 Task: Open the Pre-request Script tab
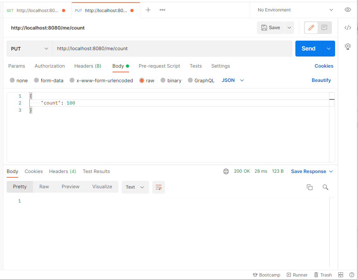[x=159, y=66]
